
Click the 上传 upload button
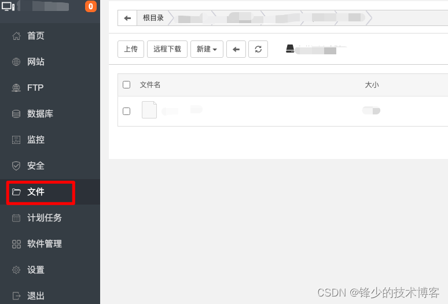click(x=131, y=49)
